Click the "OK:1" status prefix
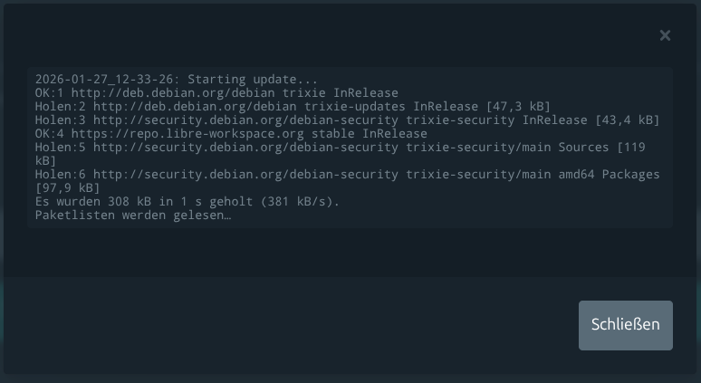701x383 pixels. pyautogui.click(x=50, y=93)
